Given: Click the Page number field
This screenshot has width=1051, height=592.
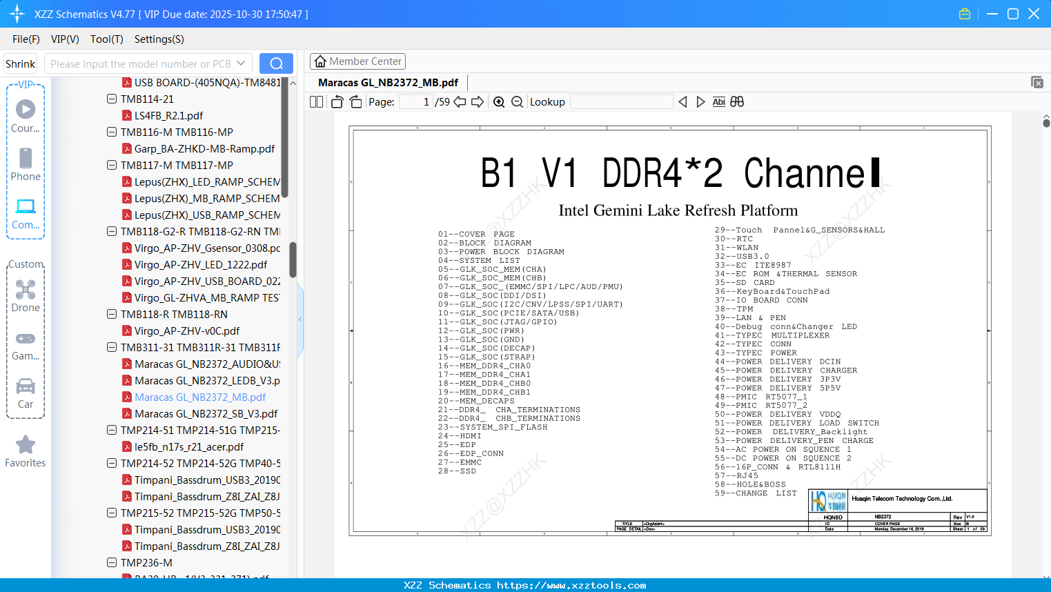Looking at the screenshot, I should tap(415, 102).
